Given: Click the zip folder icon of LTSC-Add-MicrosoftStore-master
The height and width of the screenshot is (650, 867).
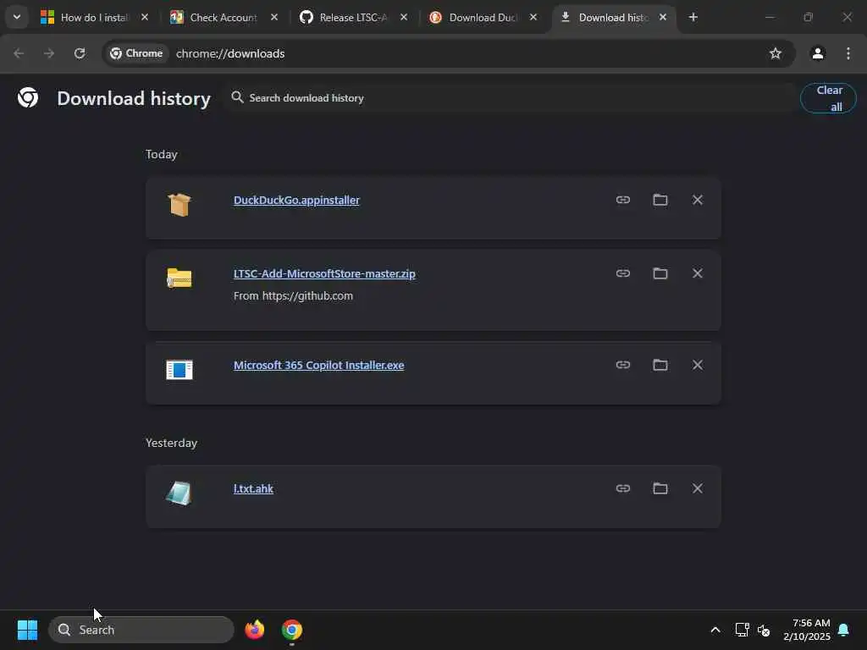Looking at the screenshot, I should (179, 278).
